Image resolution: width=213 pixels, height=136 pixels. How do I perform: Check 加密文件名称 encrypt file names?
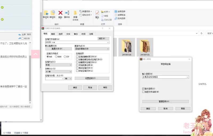143,92
